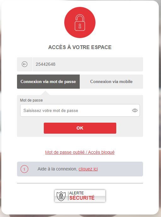Click the Mot de passe label above the password field
Viewport: 161px width, 217px height.
[x=31, y=100]
